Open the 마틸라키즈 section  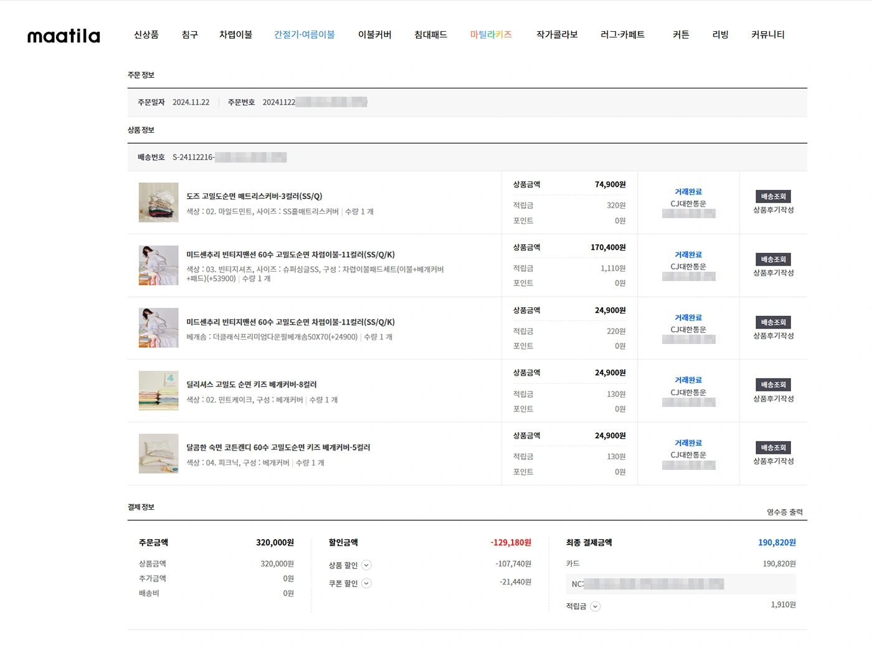491,35
